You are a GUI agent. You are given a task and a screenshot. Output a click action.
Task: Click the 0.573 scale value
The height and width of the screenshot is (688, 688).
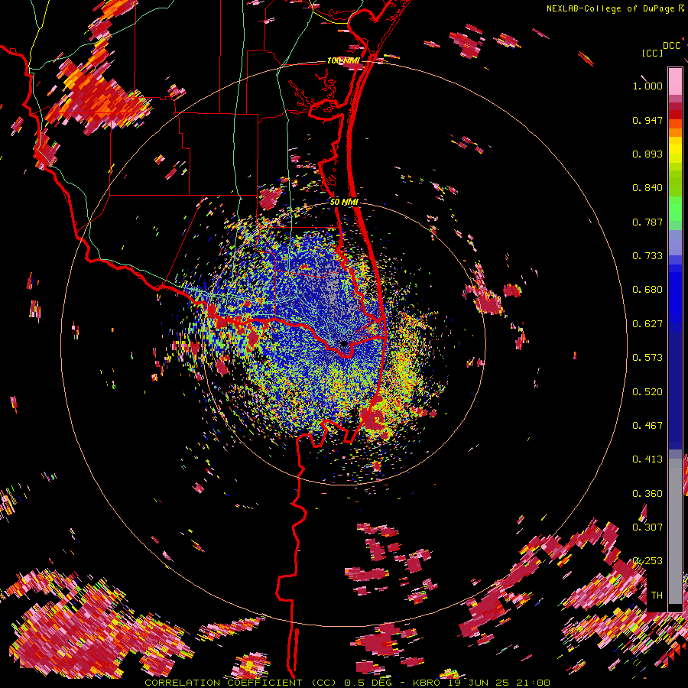coord(647,358)
